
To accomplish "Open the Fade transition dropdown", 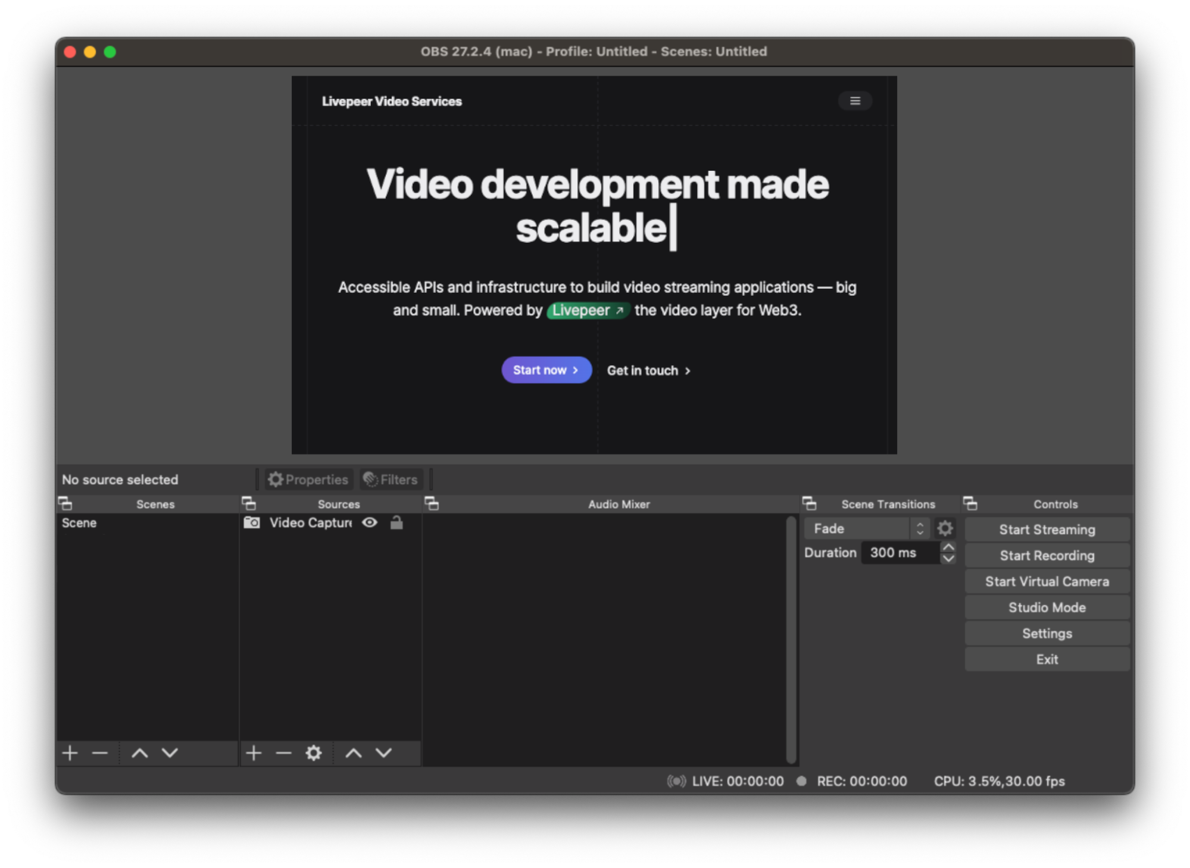I will 866,528.
